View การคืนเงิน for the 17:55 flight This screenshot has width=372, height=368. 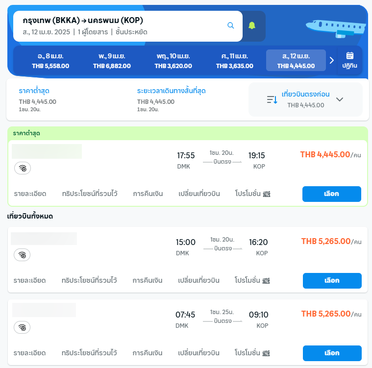coord(148,194)
